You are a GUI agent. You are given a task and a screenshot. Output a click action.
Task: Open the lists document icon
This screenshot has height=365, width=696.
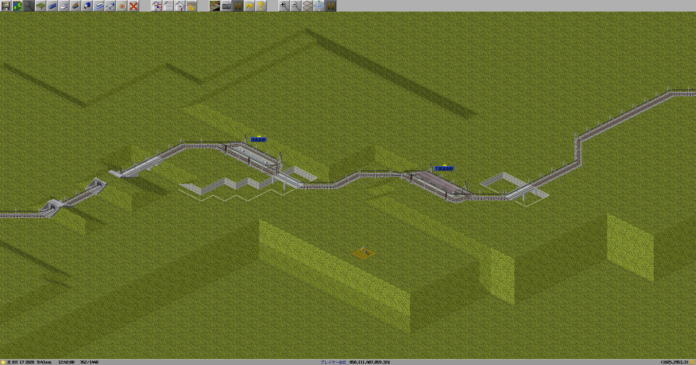(x=168, y=6)
